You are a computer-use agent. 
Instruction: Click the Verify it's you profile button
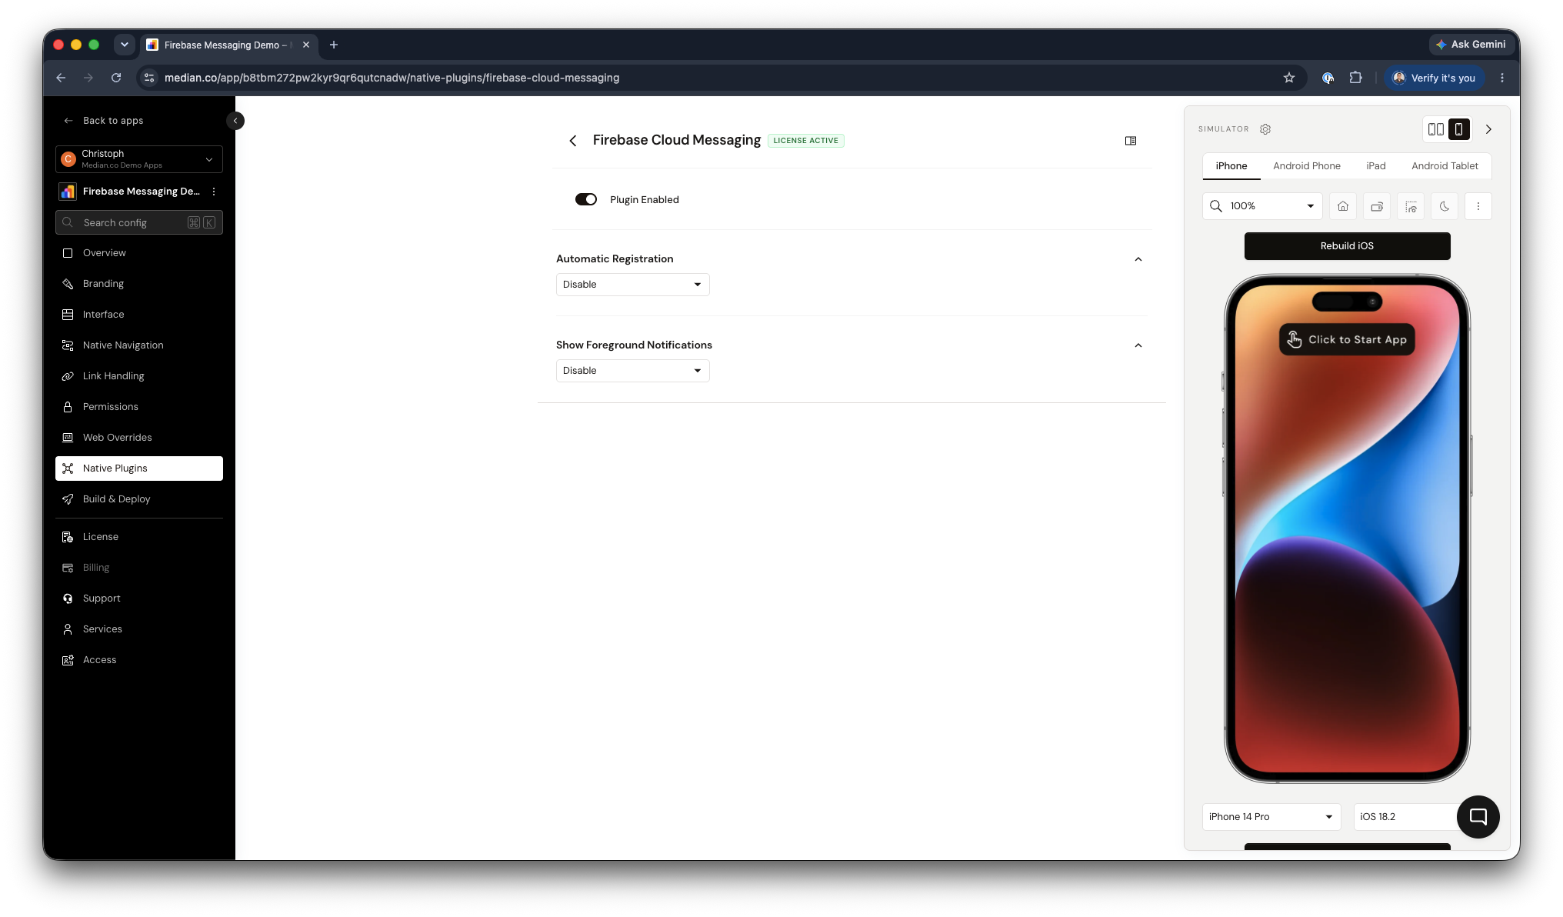[1434, 78]
